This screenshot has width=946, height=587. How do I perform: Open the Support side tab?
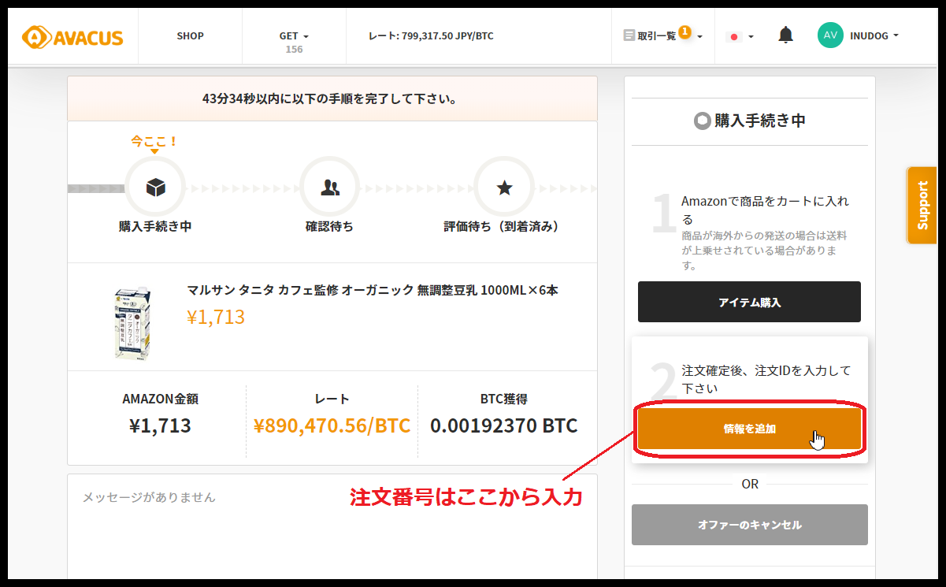coord(922,206)
